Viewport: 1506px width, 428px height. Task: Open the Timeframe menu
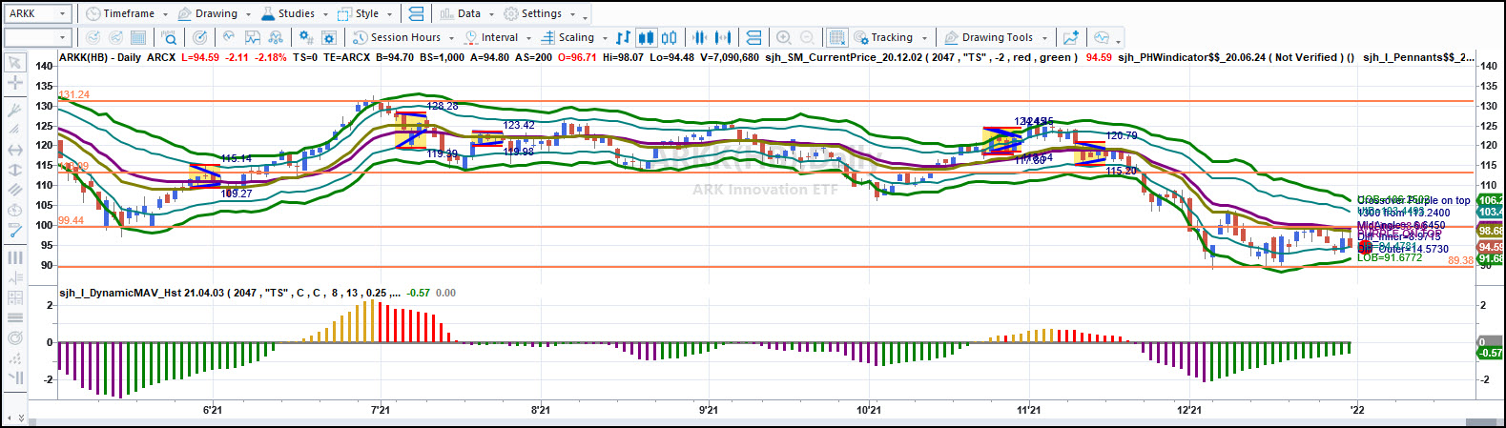coord(127,13)
